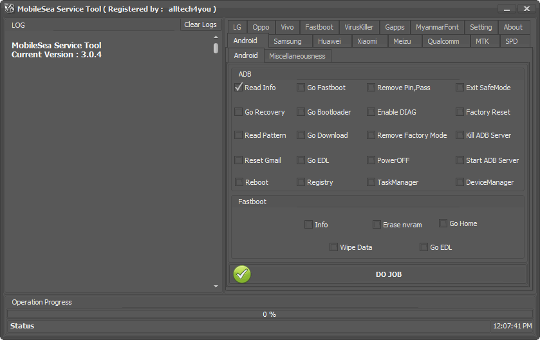This screenshot has height=340, width=540.
Task: Open the Vivo tab
Action: click(x=287, y=27)
